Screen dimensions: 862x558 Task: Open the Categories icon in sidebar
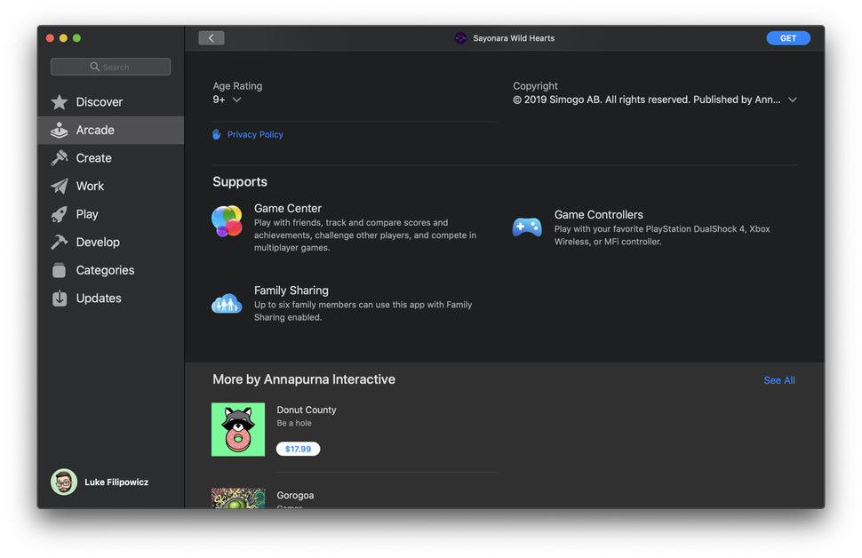click(x=60, y=270)
